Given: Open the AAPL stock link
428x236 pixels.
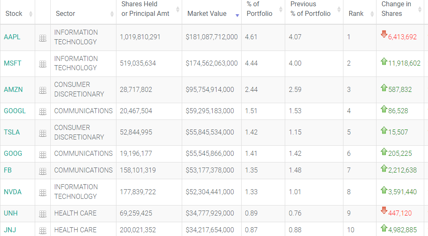Looking at the screenshot, I should (x=12, y=37).
